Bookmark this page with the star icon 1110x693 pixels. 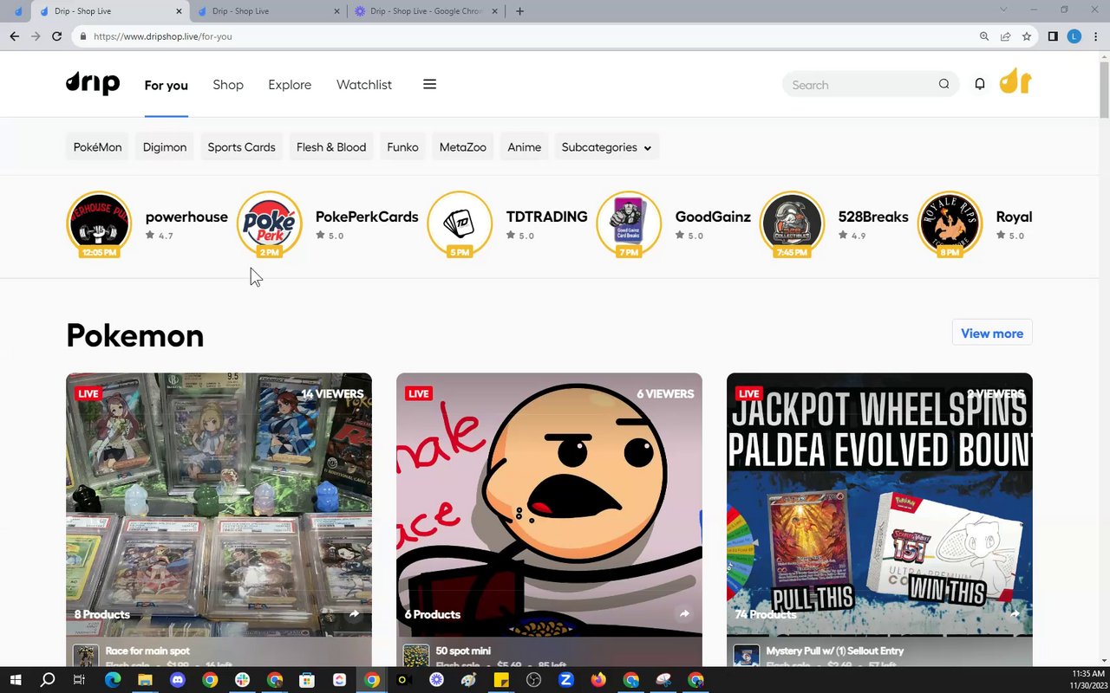(x=1027, y=36)
